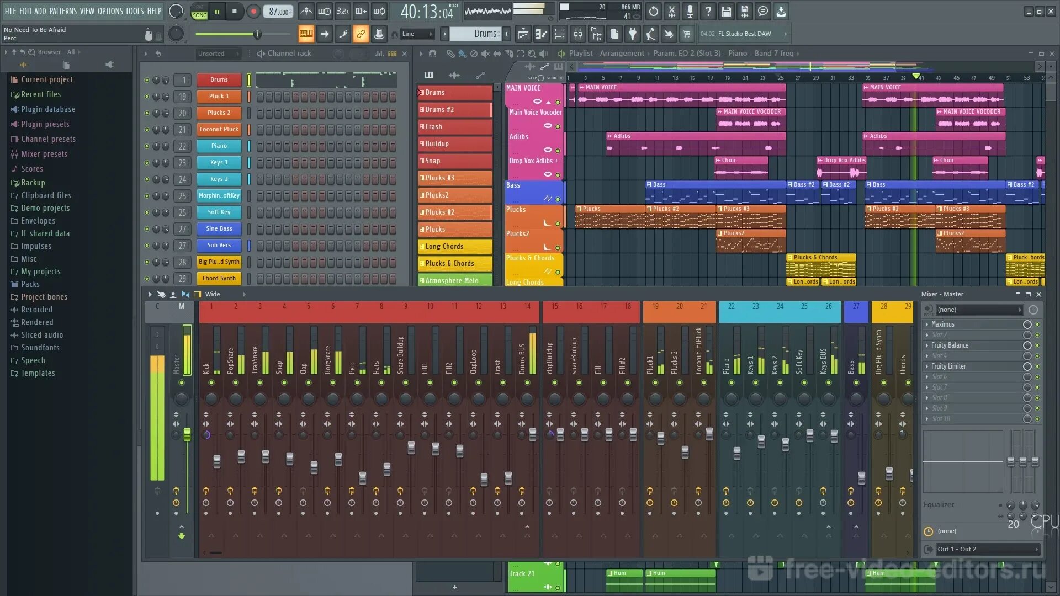The height and width of the screenshot is (596, 1060).
Task: Switch to SONG mode toggle
Action: click(x=200, y=15)
